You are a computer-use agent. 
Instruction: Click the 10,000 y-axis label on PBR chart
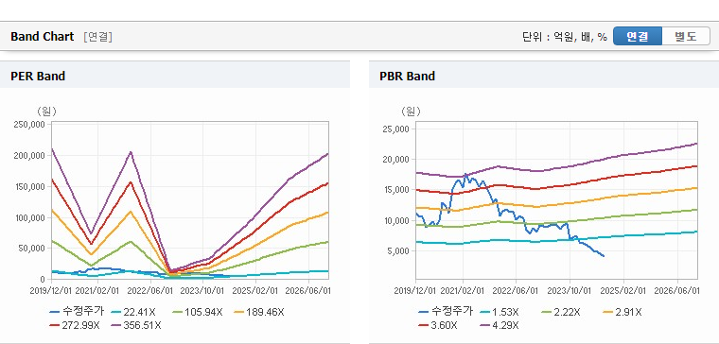[395, 220]
